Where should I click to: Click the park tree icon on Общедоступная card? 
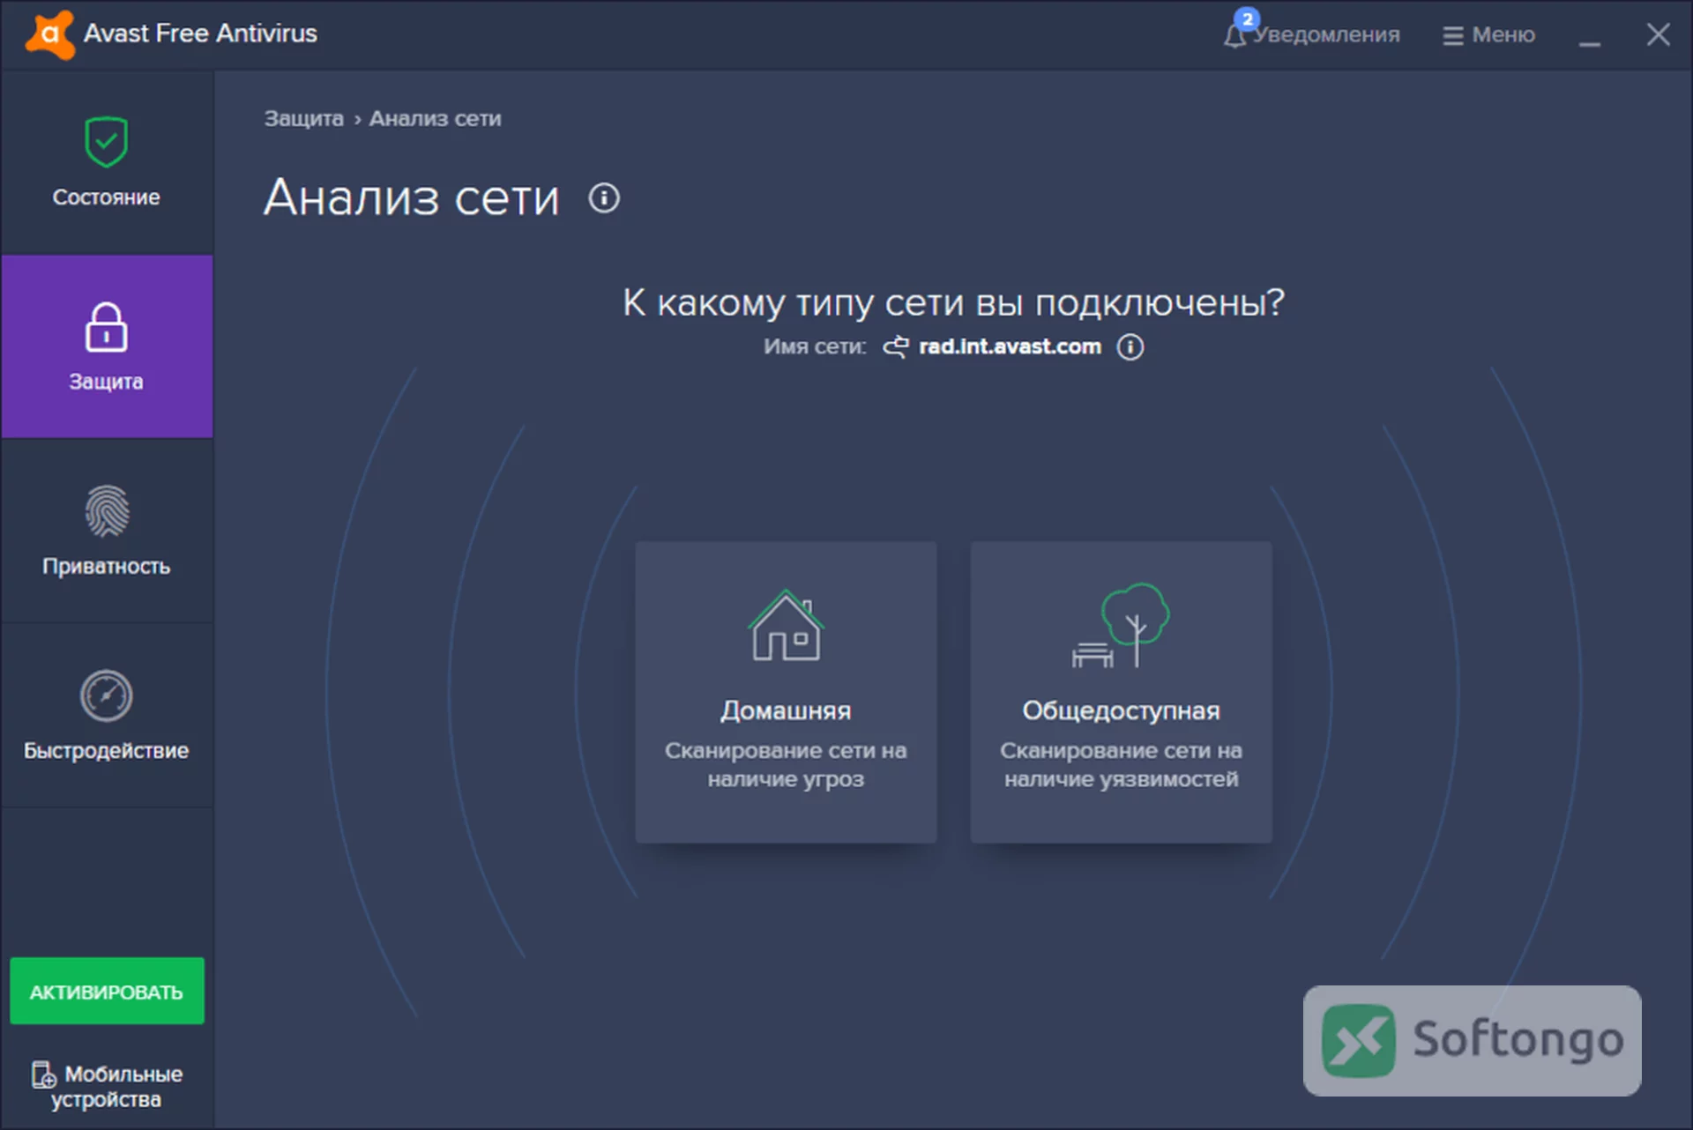click(1121, 625)
